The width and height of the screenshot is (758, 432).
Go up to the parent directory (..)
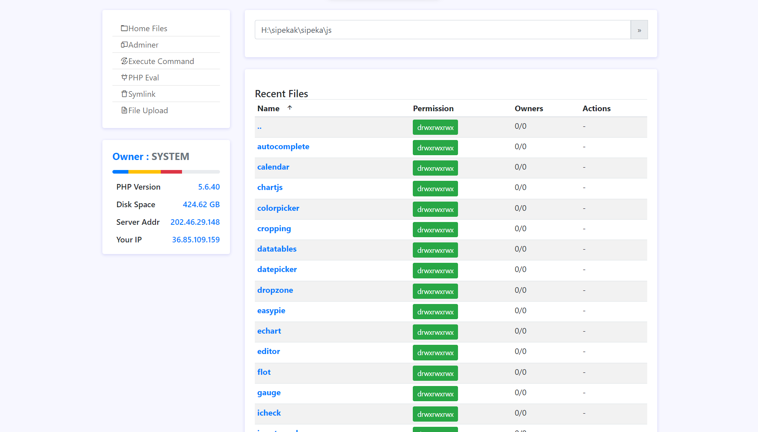[x=260, y=127]
